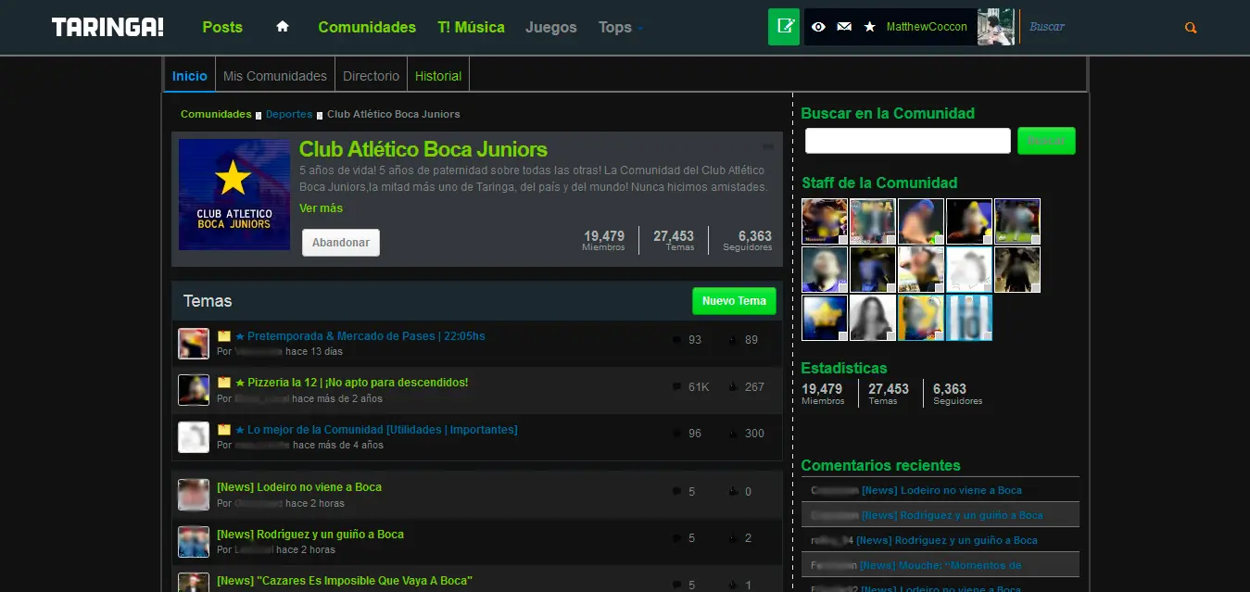1250x592 pixels.
Task: Open favorites star icon in header
Action: (x=869, y=27)
